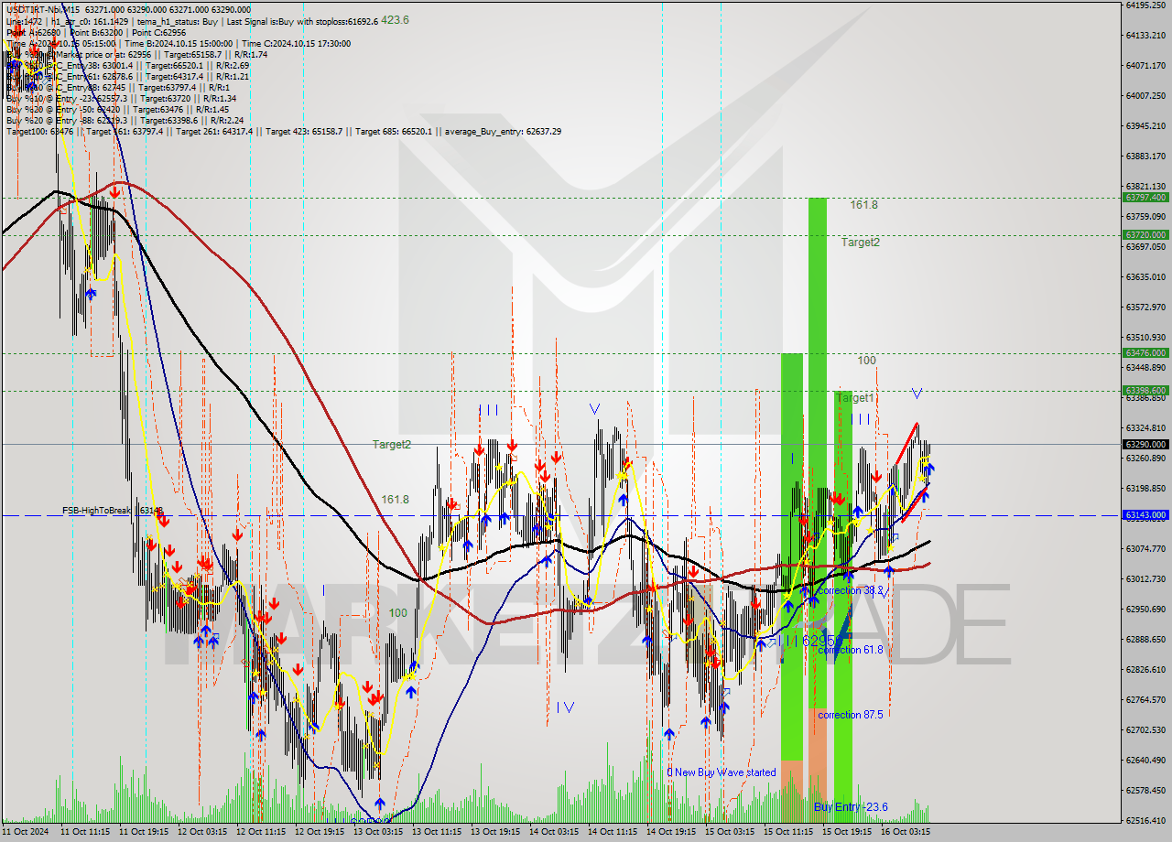The width and height of the screenshot is (1172, 842).
Task: Click the '15 Oct 11:15' time axis label
Action: click(788, 833)
